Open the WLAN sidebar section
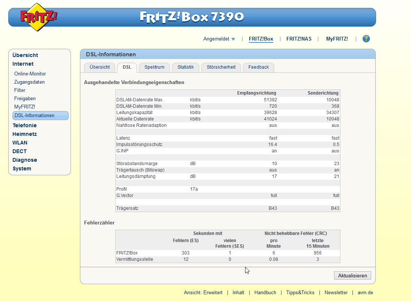The height and width of the screenshot is (301, 411). tap(20, 143)
